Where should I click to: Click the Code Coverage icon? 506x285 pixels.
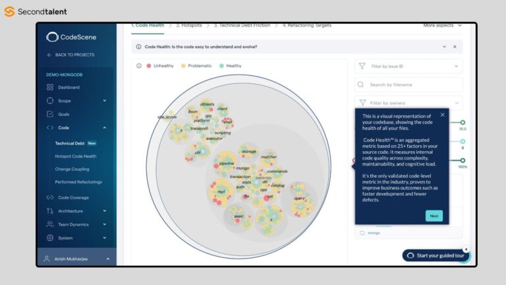[49, 197]
